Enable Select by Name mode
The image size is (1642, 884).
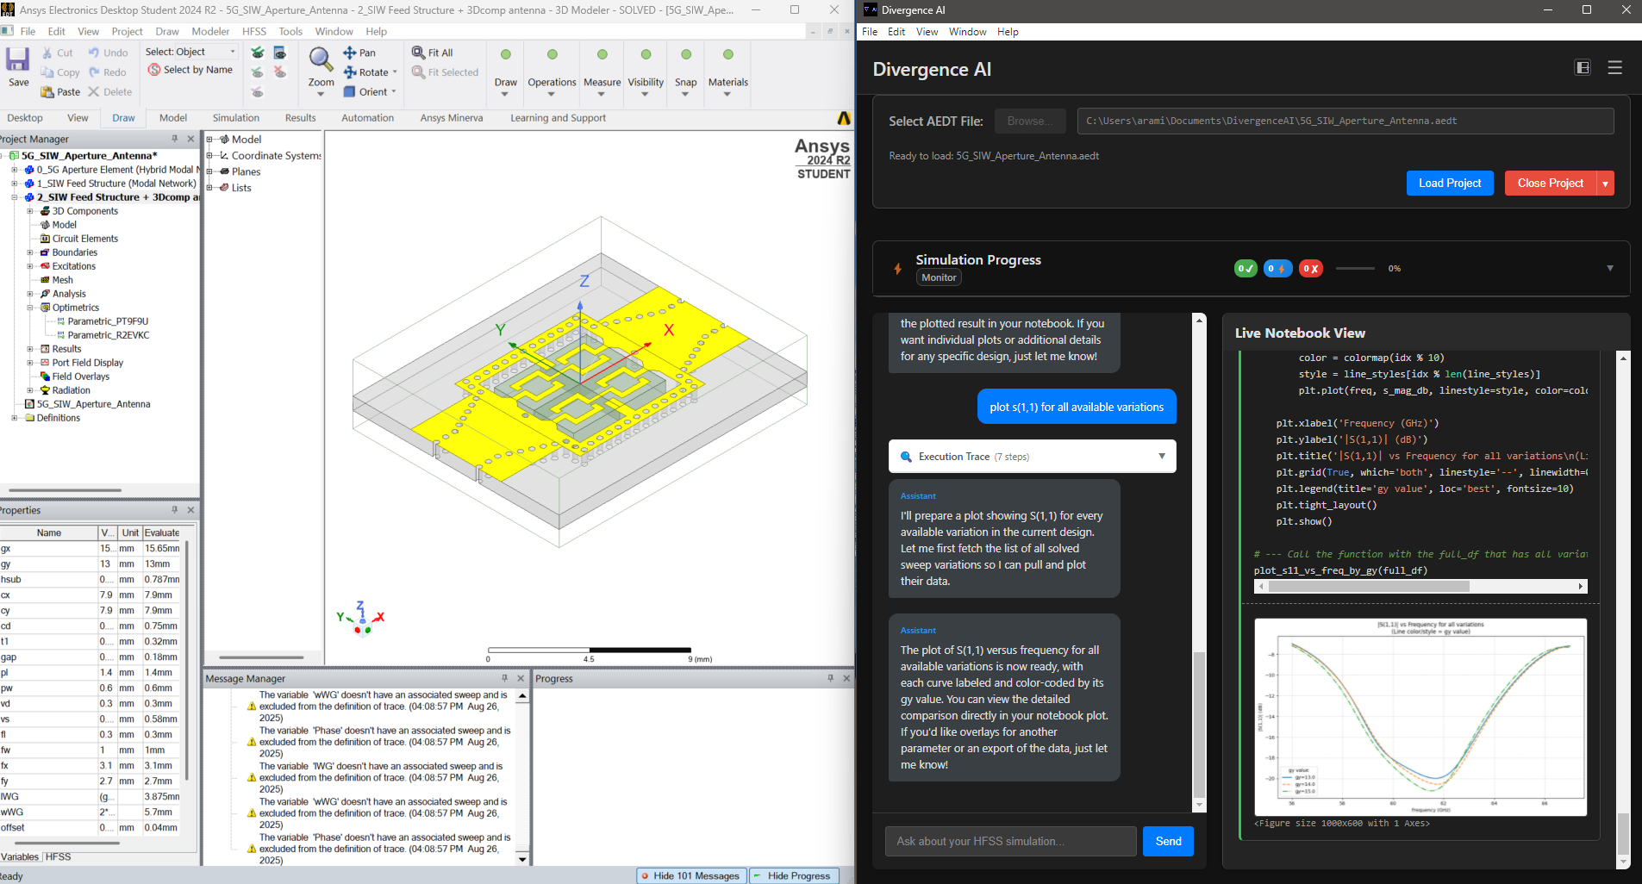pos(191,70)
